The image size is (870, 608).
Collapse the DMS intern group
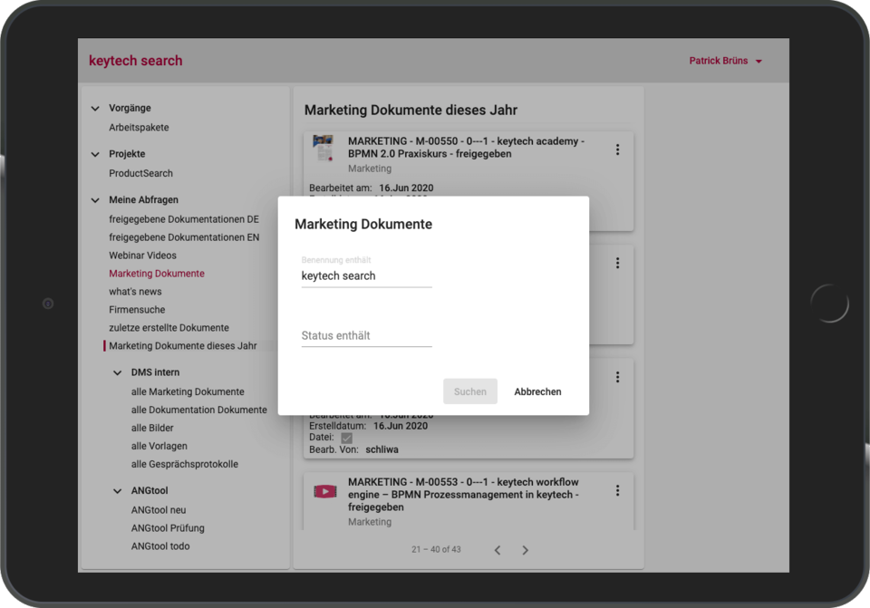[x=117, y=372]
